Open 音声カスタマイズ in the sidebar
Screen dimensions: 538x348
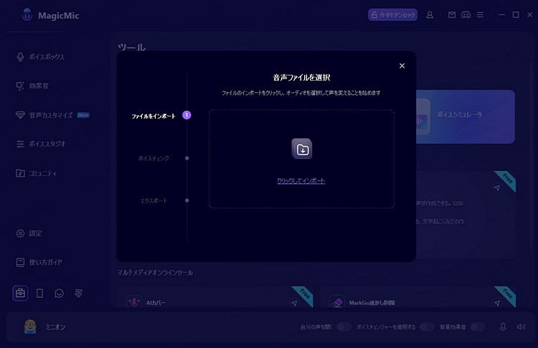pos(51,115)
